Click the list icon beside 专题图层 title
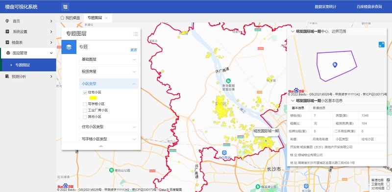 [136, 34]
